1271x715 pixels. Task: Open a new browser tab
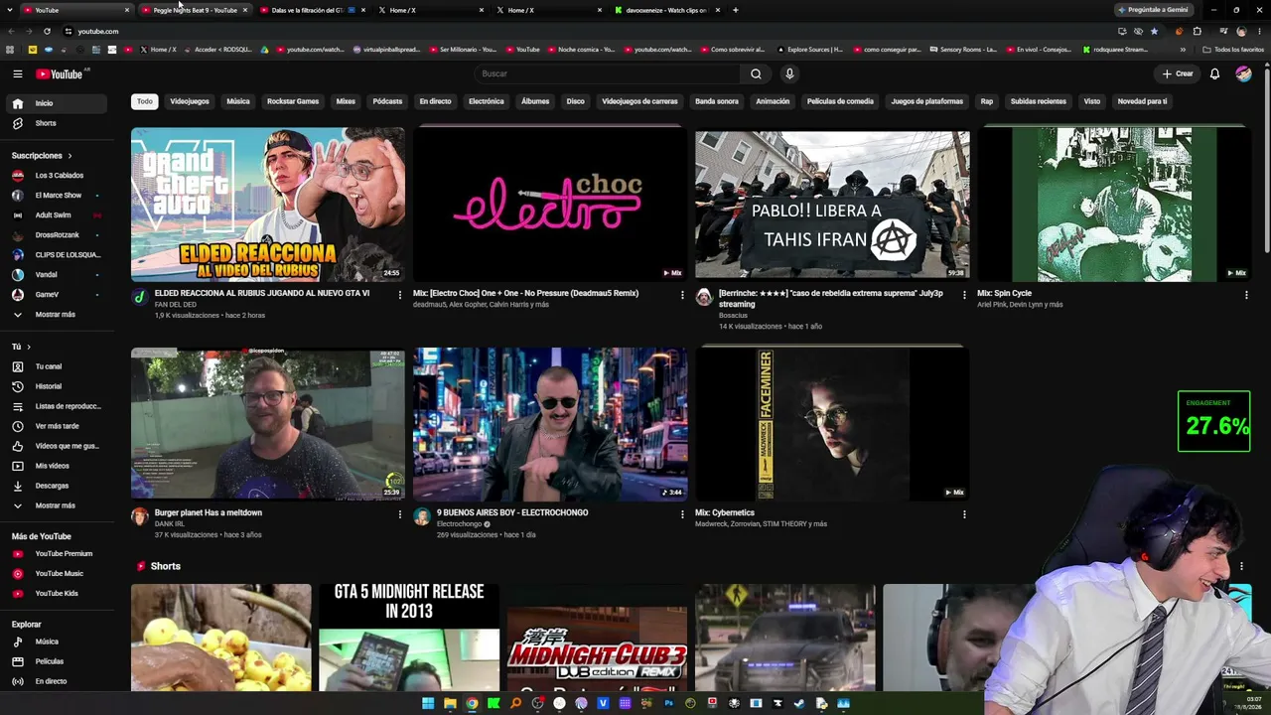tap(735, 10)
